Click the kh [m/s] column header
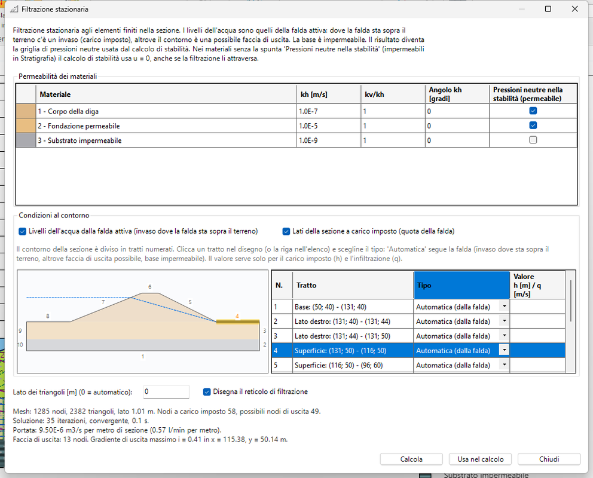 [329, 94]
